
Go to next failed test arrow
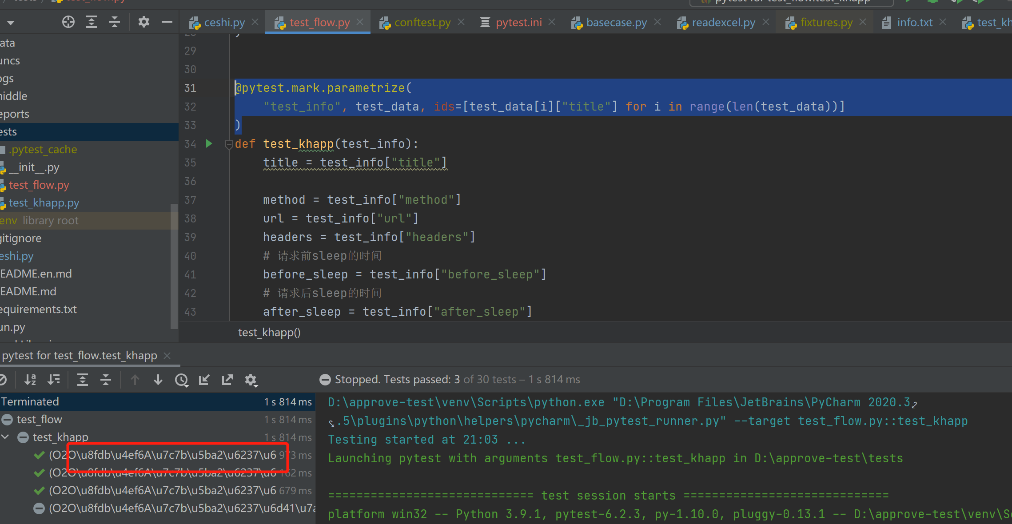pyautogui.click(x=158, y=380)
